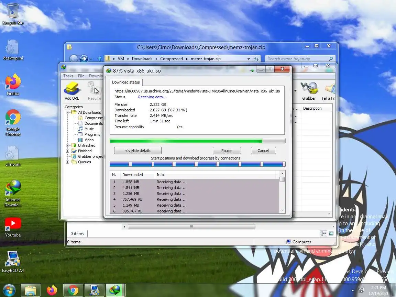Image resolution: width=396 pixels, height=297 pixels.
Task: Click the Description column header
Action: [316, 108]
